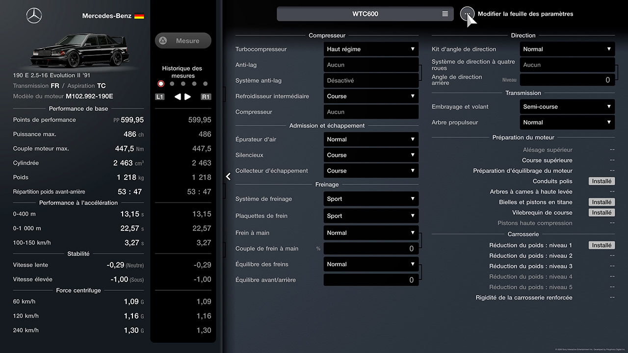This screenshot has height=353, width=628.
Task: Click Modifier la feuille des paramètres
Action: pos(525,14)
